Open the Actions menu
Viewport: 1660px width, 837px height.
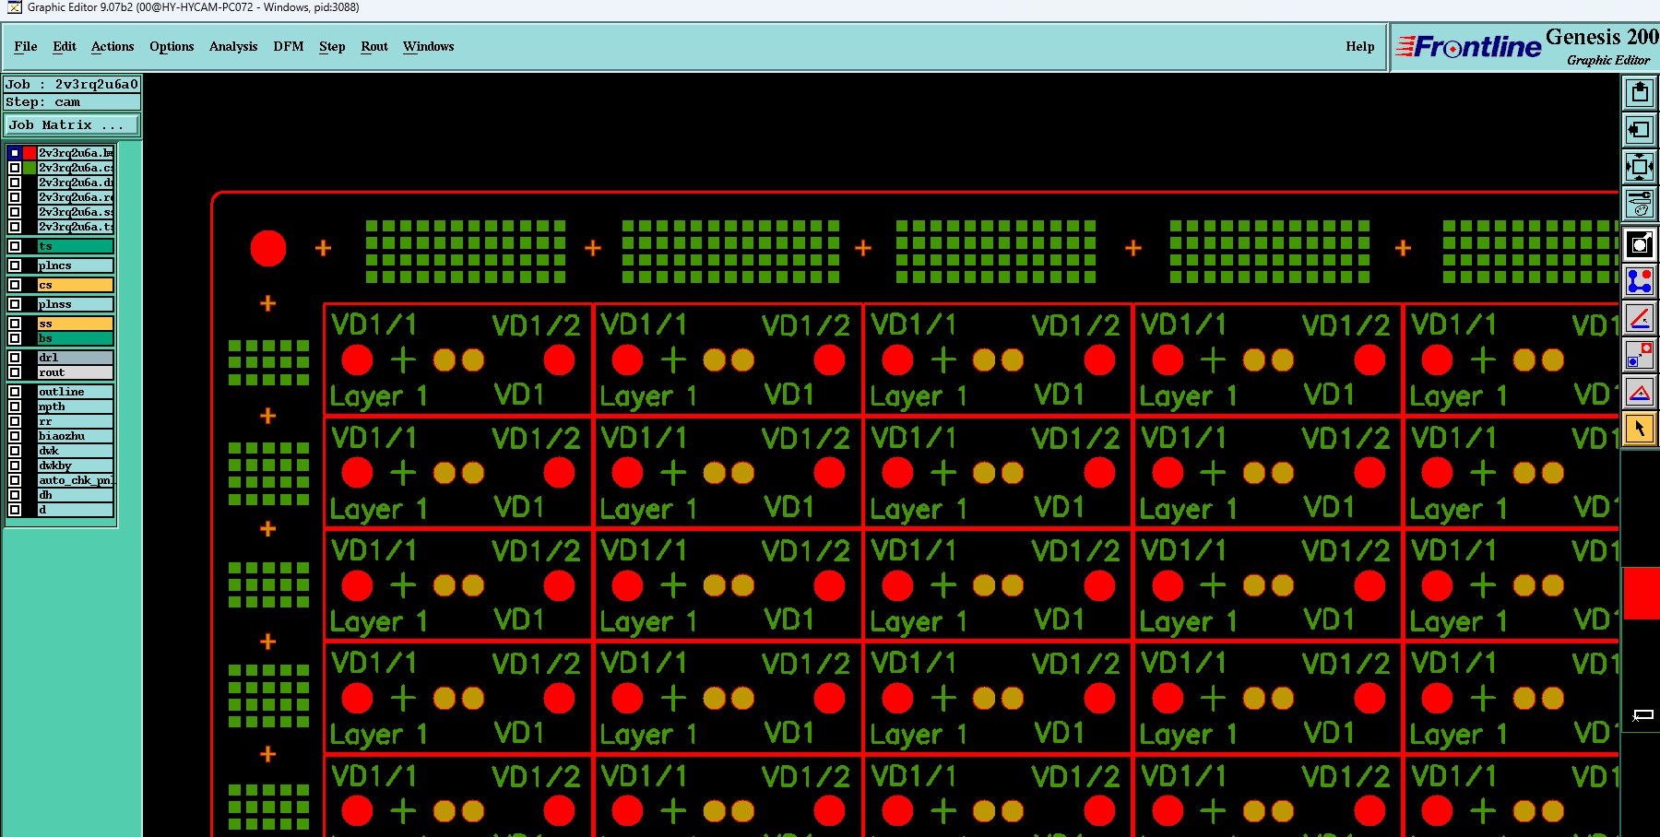pos(113,46)
